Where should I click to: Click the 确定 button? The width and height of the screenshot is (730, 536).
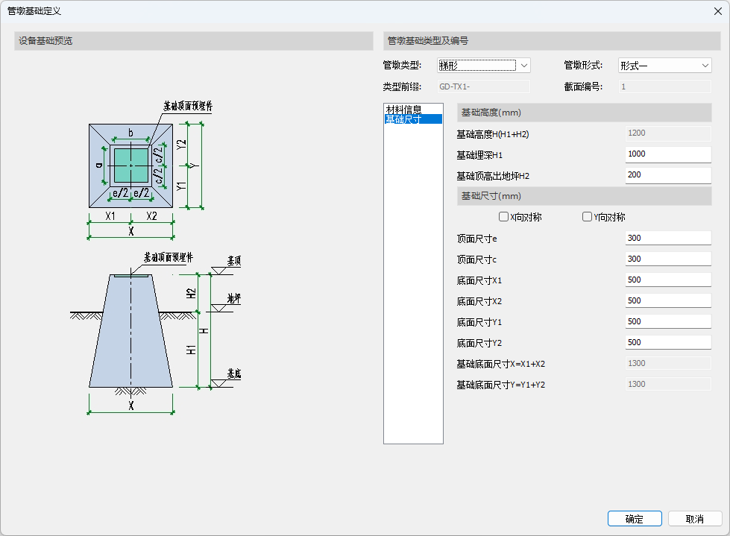[635, 519]
